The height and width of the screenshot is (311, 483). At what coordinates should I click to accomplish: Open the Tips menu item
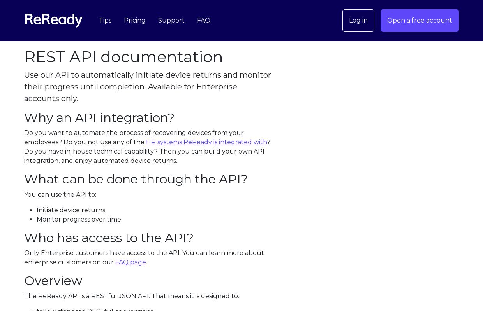coord(105,21)
